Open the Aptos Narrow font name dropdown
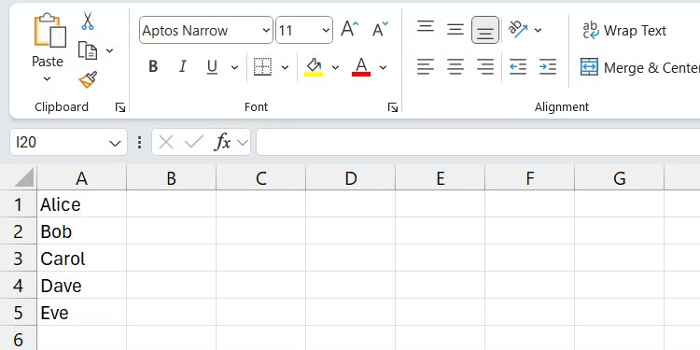Image resolution: width=700 pixels, height=350 pixels. coord(267,31)
